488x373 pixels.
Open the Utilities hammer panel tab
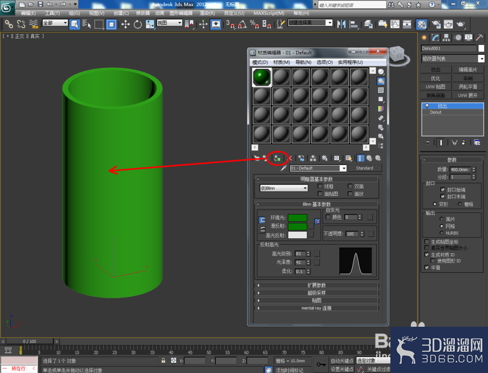coord(479,38)
